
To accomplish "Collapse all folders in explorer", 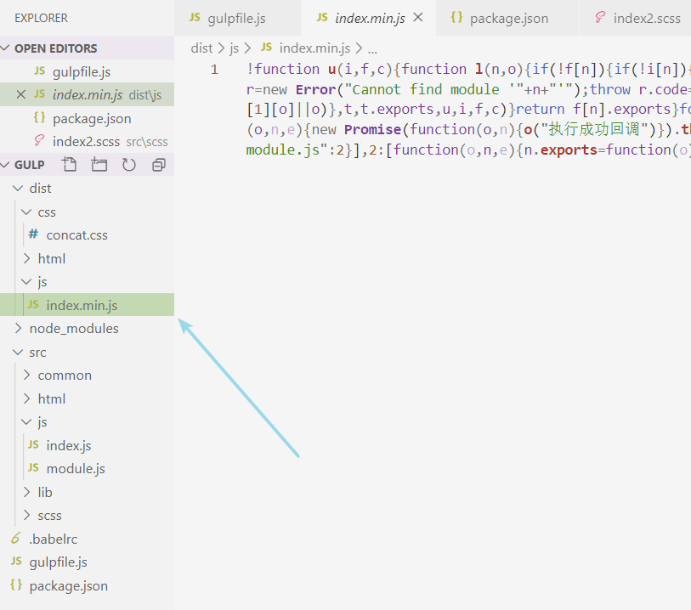I will pyautogui.click(x=158, y=165).
